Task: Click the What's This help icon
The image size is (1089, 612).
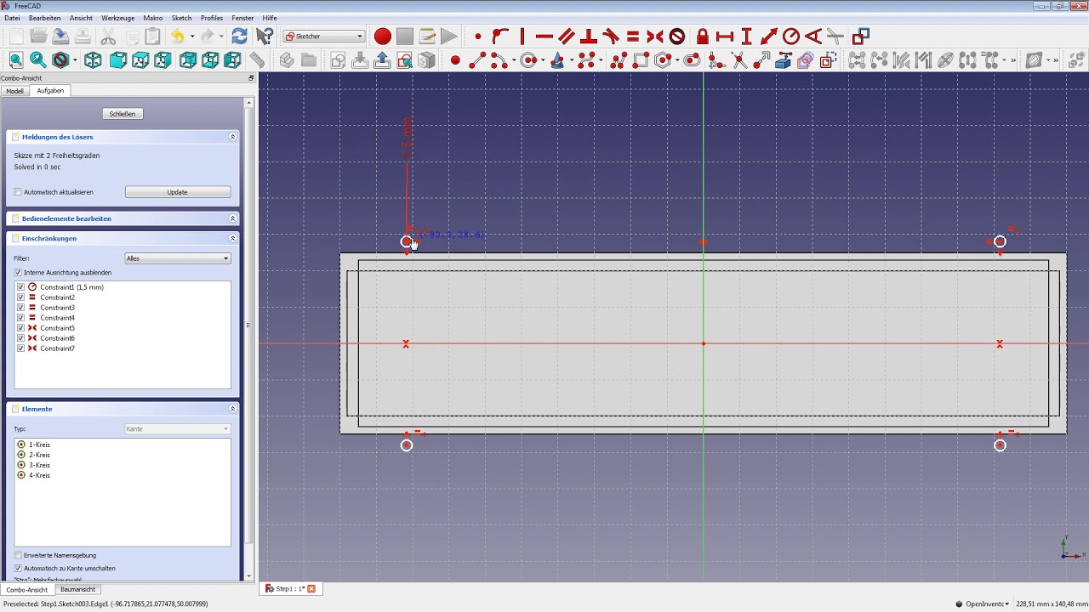Action: coord(265,37)
